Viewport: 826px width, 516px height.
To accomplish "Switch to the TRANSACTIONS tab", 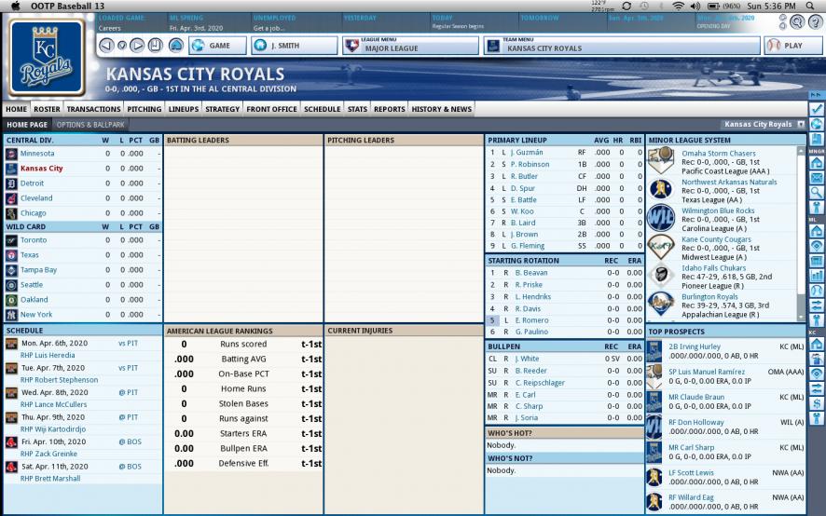I will pyautogui.click(x=93, y=109).
